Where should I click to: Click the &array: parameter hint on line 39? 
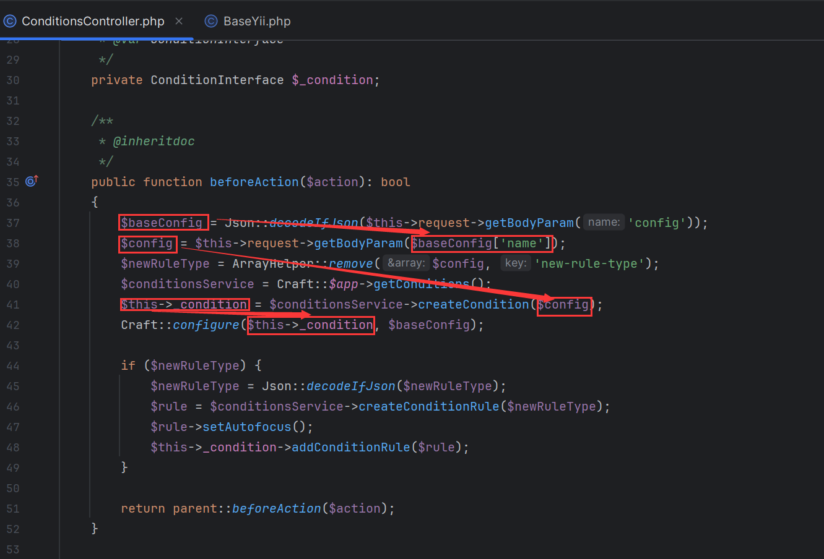click(406, 263)
